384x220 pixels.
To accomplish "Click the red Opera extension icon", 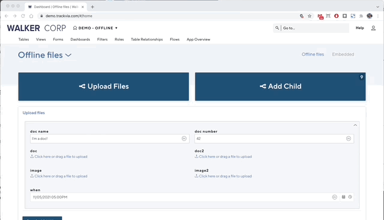I will (x=336, y=16).
